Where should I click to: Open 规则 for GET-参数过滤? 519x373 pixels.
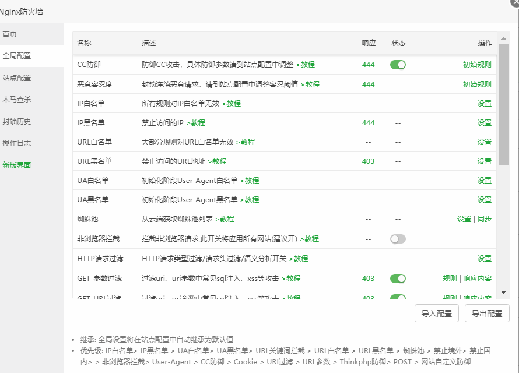450,279
